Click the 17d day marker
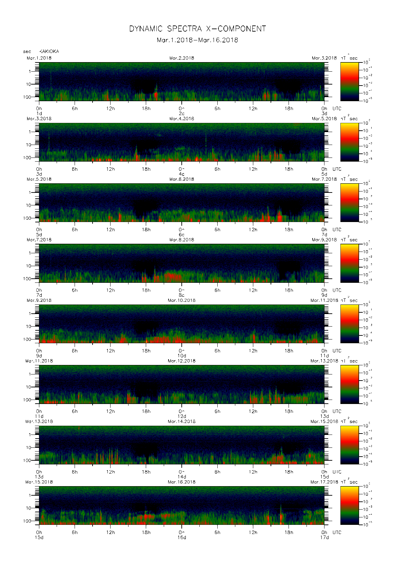This screenshot has width=395, height=570. pyautogui.click(x=324, y=537)
